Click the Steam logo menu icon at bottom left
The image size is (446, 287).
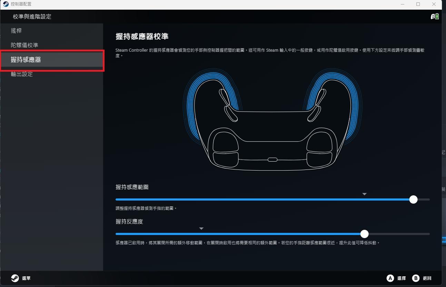pyautogui.click(x=15, y=278)
